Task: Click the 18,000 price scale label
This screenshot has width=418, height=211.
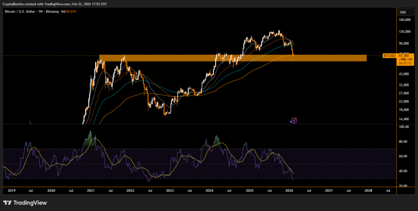Action: point(405,109)
